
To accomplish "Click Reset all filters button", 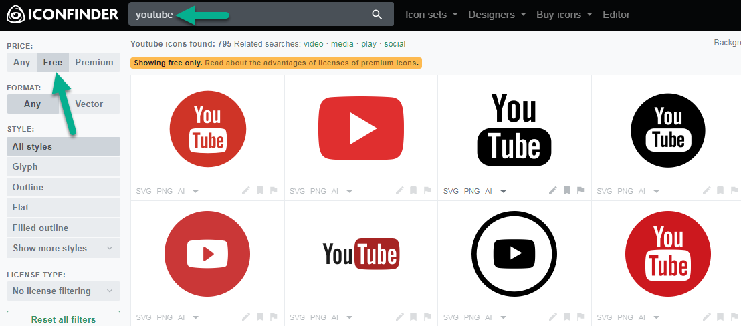I will (x=64, y=319).
